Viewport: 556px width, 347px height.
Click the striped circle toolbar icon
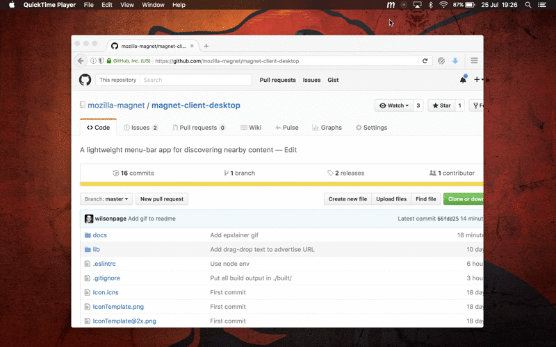[x=441, y=61]
